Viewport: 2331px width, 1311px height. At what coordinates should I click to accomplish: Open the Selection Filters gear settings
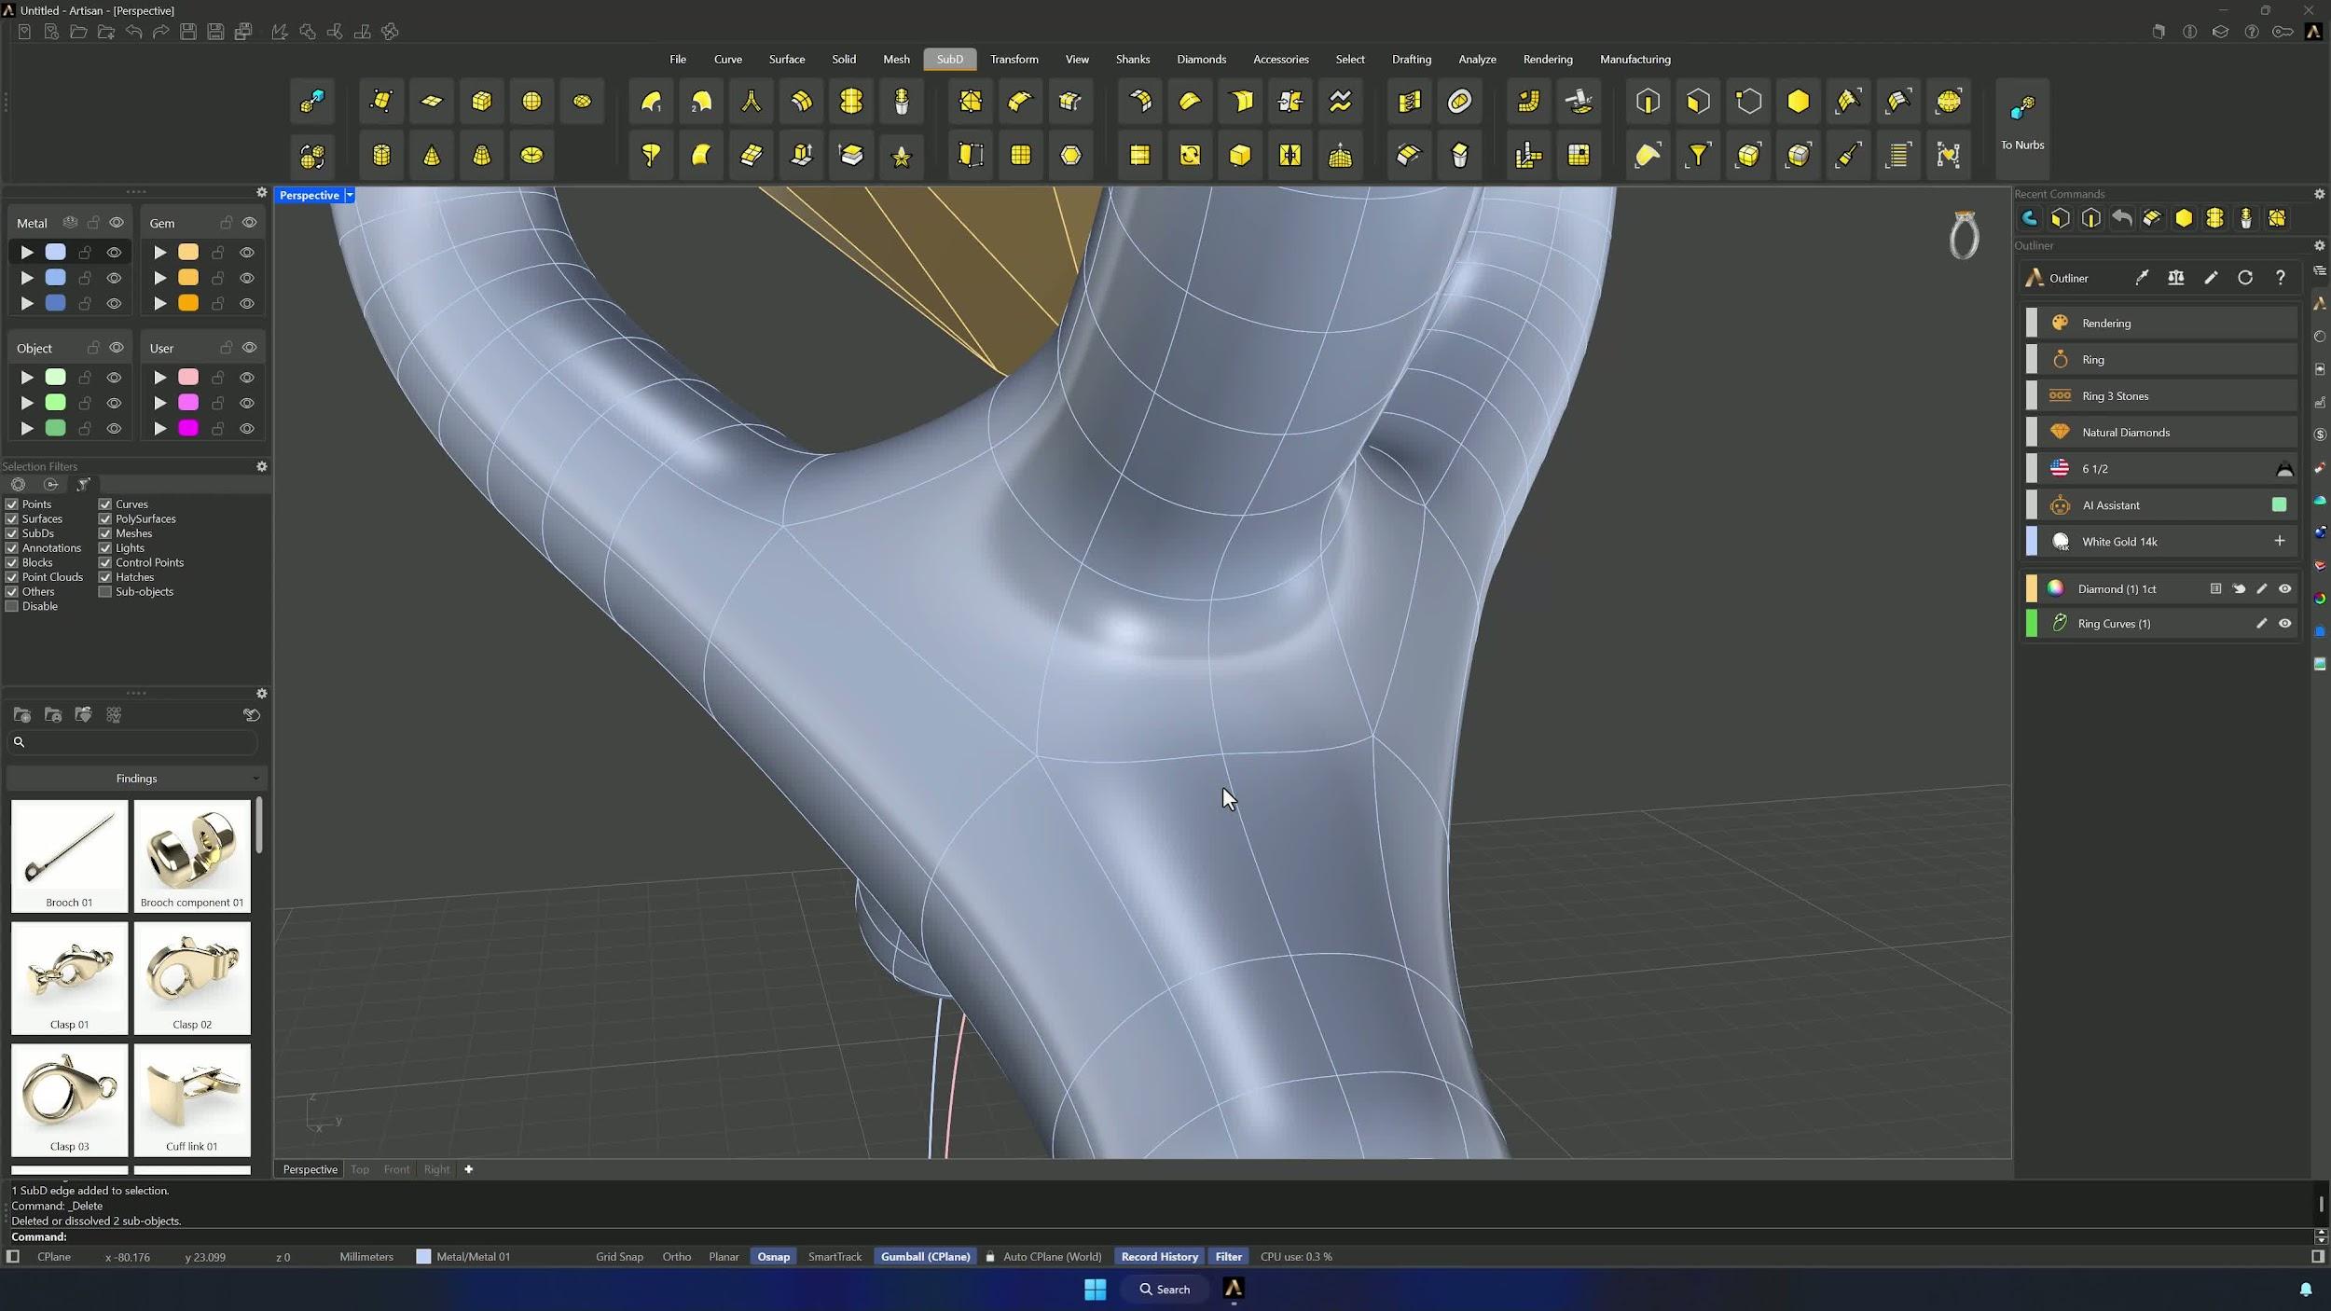[262, 466]
